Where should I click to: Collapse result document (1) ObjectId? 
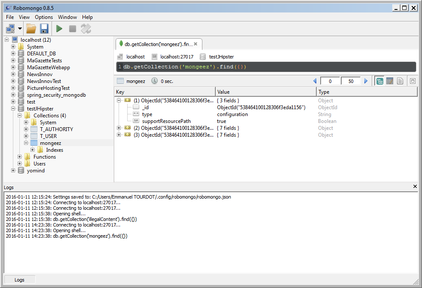point(119,100)
